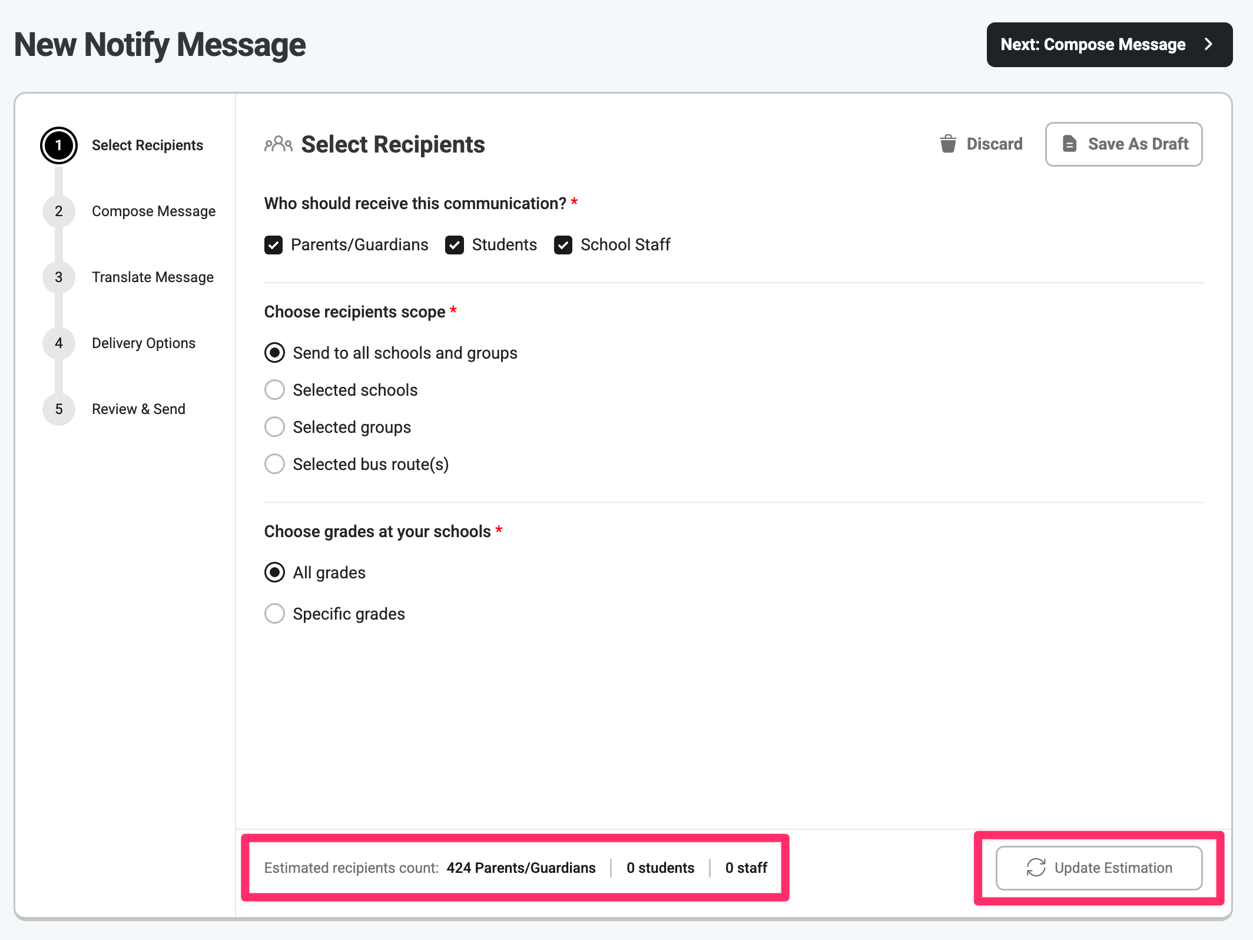Click the Save As Draft button
Image resolution: width=1253 pixels, height=940 pixels.
[1123, 144]
